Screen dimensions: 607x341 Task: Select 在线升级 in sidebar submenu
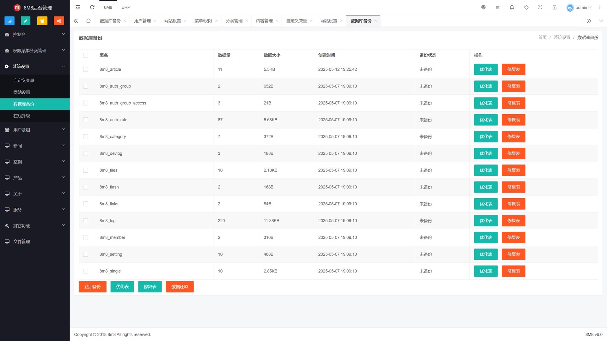click(x=22, y=116)
